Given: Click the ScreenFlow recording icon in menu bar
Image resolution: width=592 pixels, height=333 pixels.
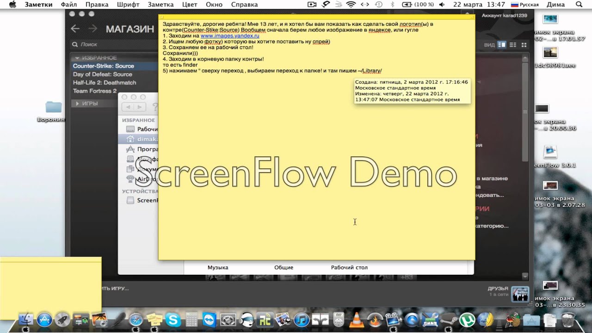Looking at the screenshot, I should pos(312,4).
